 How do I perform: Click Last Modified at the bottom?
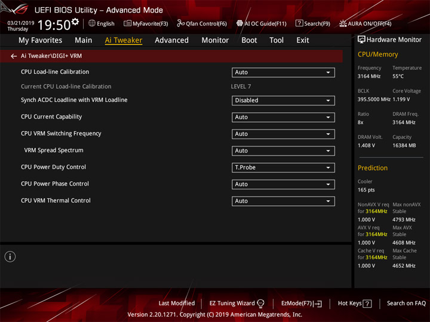(177, 304)
